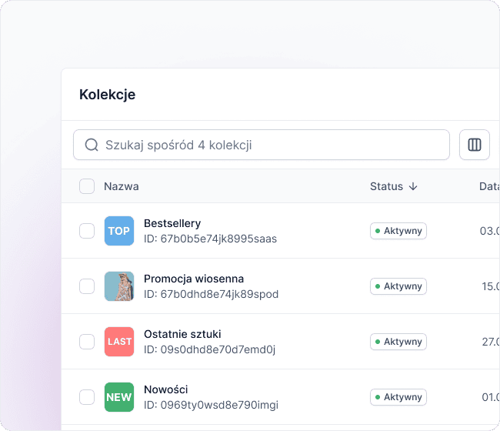Click the Aktywny badge for Nowości
500x431 pixels.
[x=398, y=397]
